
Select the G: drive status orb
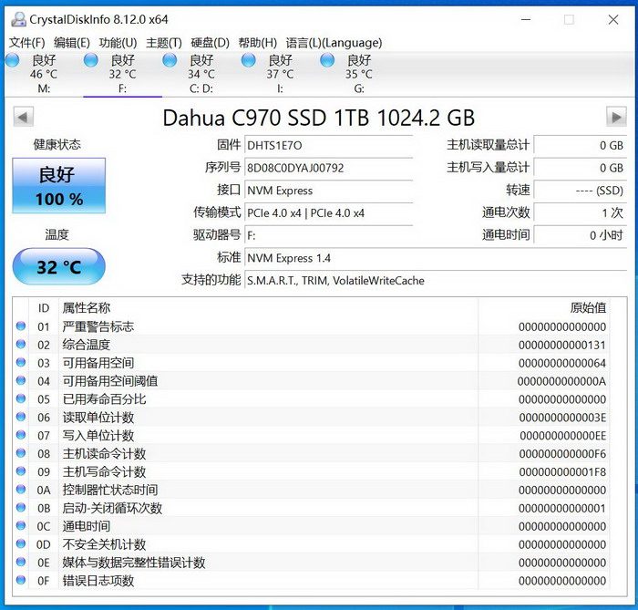(327, 60)
